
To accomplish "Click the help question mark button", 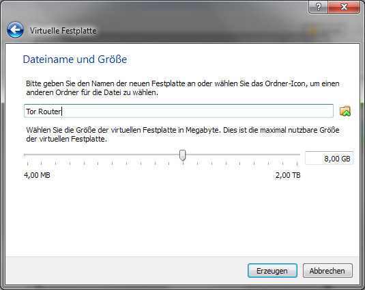I will tap(318, 7).
